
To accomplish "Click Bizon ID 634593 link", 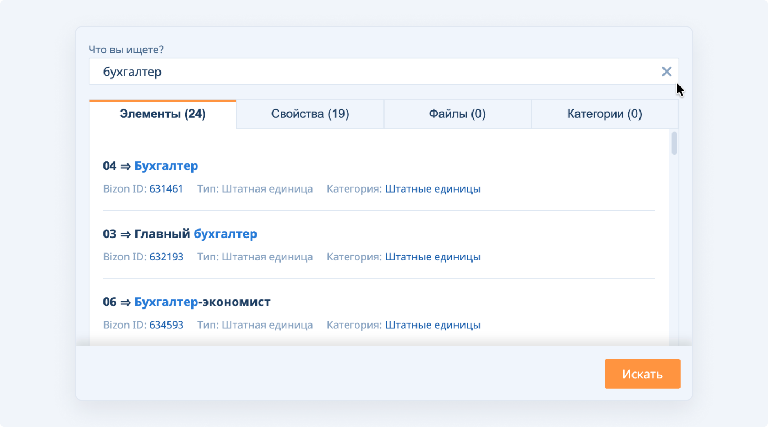I will click(166, 325).
